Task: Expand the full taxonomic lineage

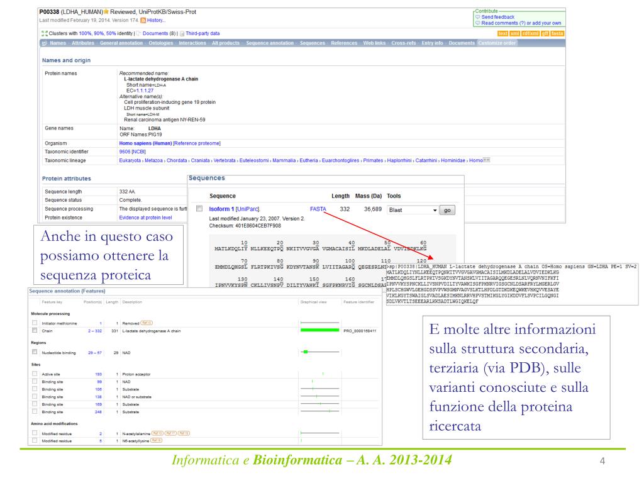Action: pos(486,160)
